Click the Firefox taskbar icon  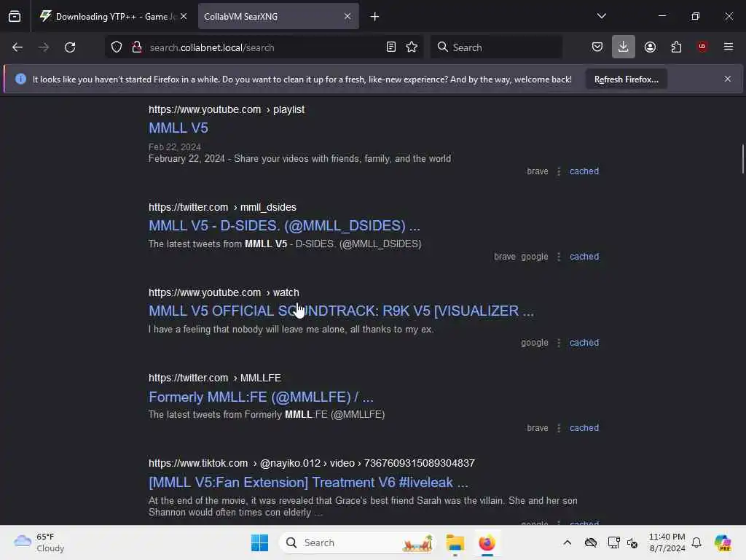tap(487, 542)
